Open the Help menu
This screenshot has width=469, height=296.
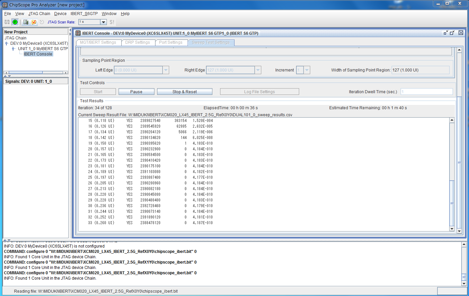coord(125,14)
